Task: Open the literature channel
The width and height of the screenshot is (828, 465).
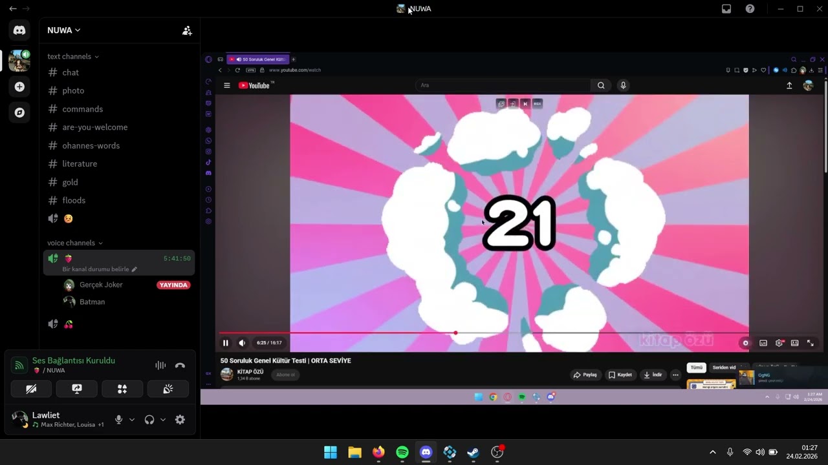Action: pyautogui.click(x=119, y=163)
